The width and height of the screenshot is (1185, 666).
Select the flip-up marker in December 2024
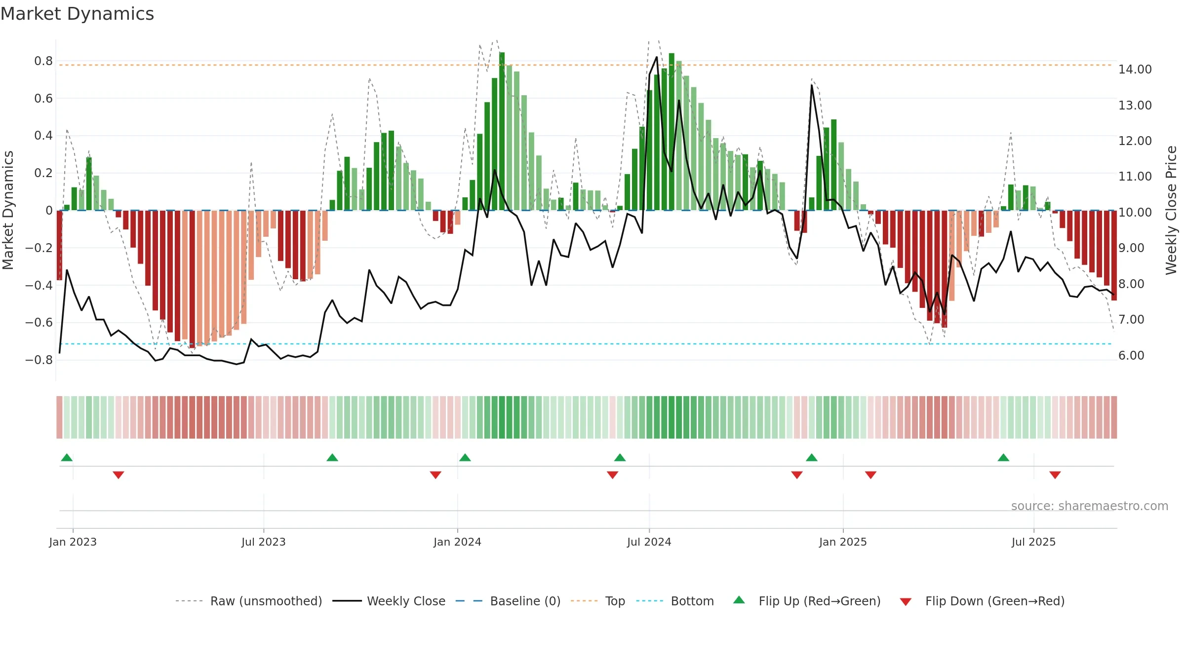812,457
